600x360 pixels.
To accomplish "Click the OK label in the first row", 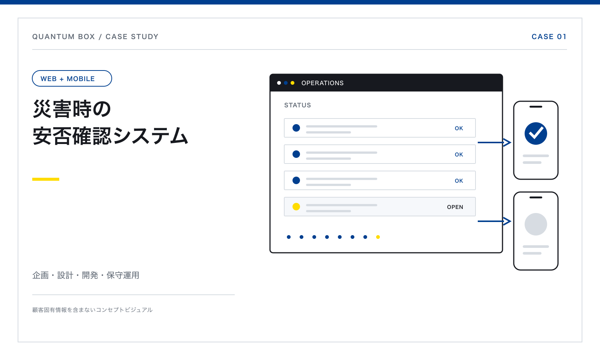I will click(x=459, y=128).
